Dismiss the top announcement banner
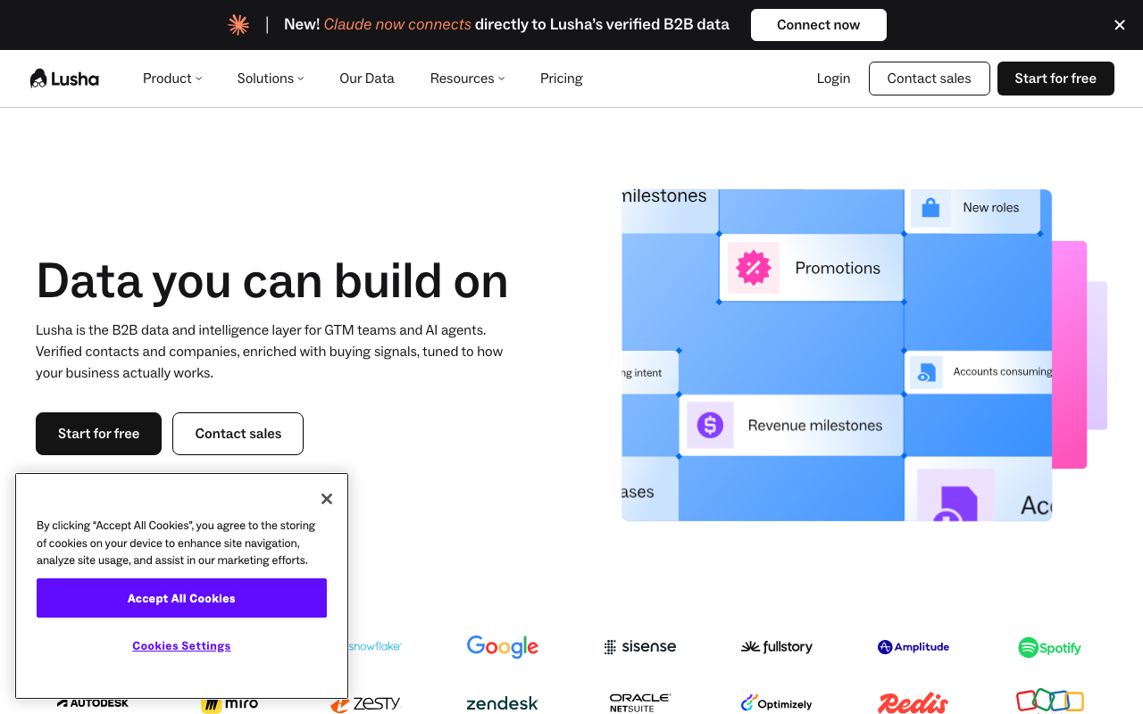The height and width of the screenshot is (714, 1143). point(1120,25)
